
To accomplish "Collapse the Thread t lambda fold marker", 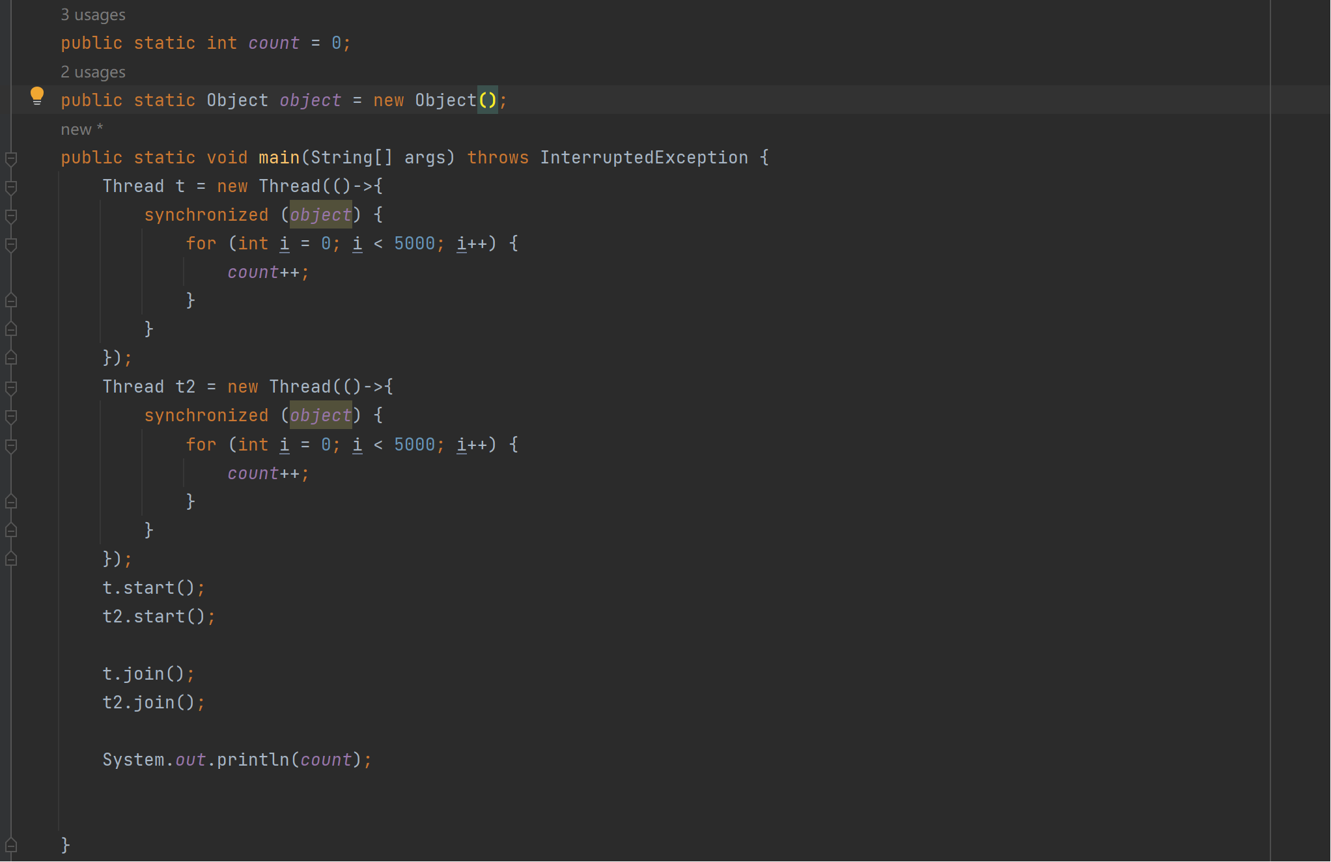I will pyautogui.click(x=11, y=188).
